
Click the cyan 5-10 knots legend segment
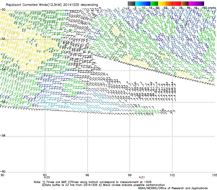pyautogui.click(x=139, y=4)
